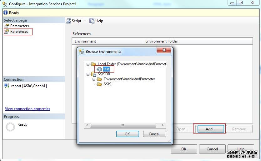Click the SSISDB catalog icon
Screen dimensions: 261x161
tap(93, 74)
